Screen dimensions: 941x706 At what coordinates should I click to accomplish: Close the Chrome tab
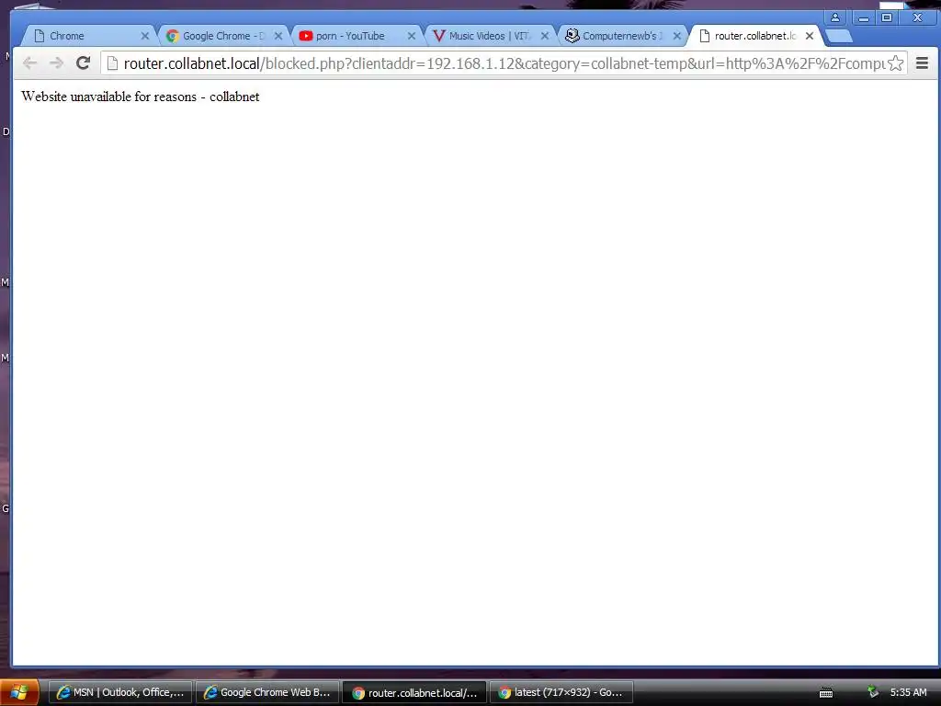point(144,36)
